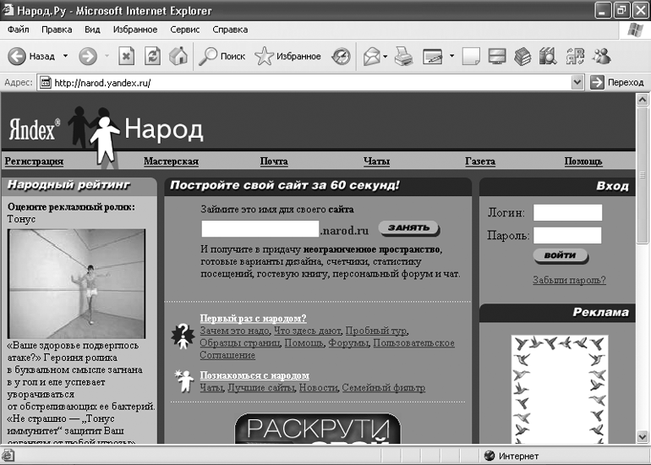Open the Поиск search panel

point(222,57)
